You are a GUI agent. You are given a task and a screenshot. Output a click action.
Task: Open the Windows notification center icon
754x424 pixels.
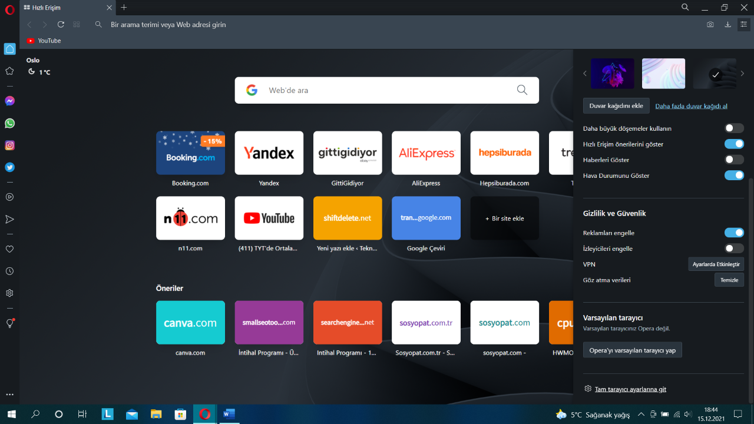click(x=738, y=414)
